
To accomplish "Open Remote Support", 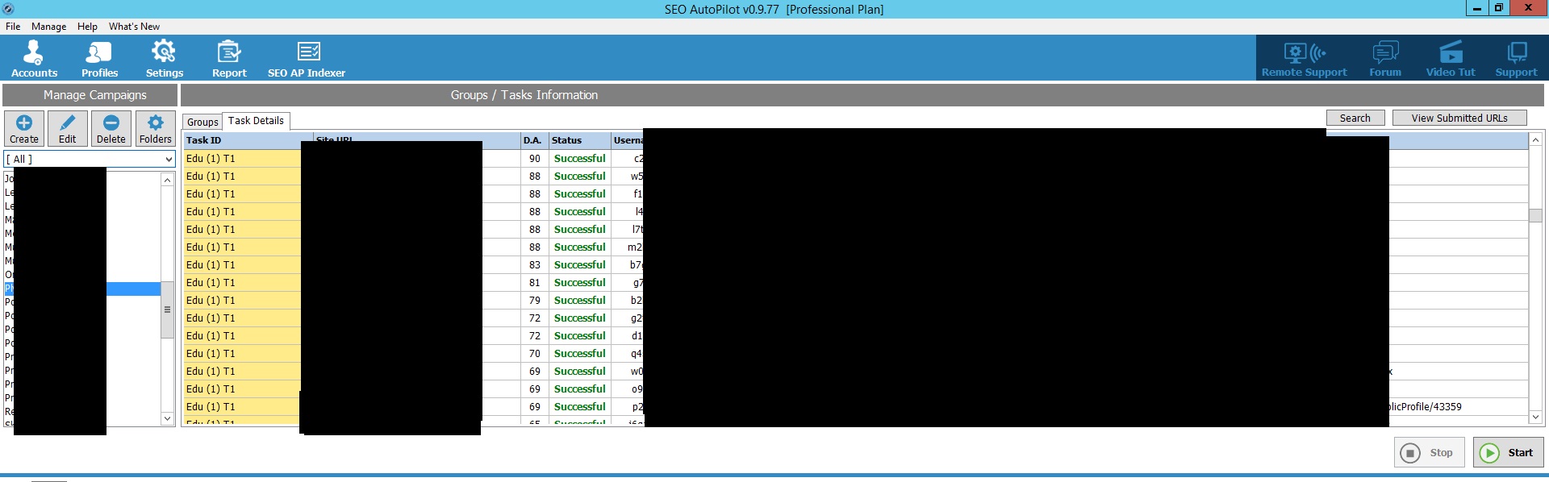I will [1304, 58].
